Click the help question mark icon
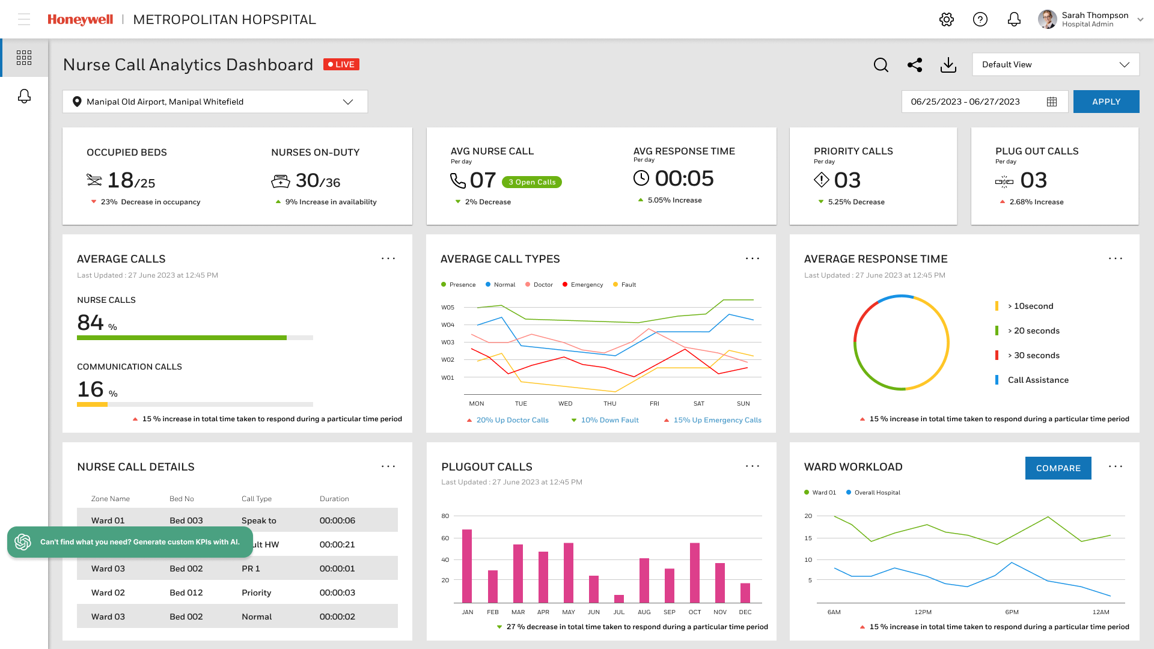The height and width of the screenshot is (649, 1154). click(x=980, y=19)
